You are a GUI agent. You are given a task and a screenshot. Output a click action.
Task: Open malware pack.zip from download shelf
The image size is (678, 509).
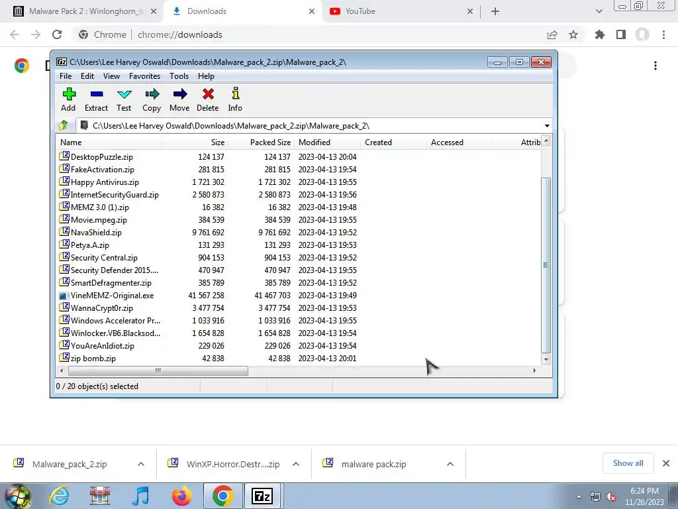373,464
